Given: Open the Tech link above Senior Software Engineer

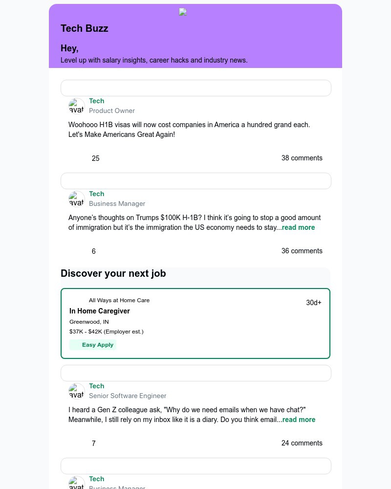Looking at the screenshot, I should click(x=96, y=386).
